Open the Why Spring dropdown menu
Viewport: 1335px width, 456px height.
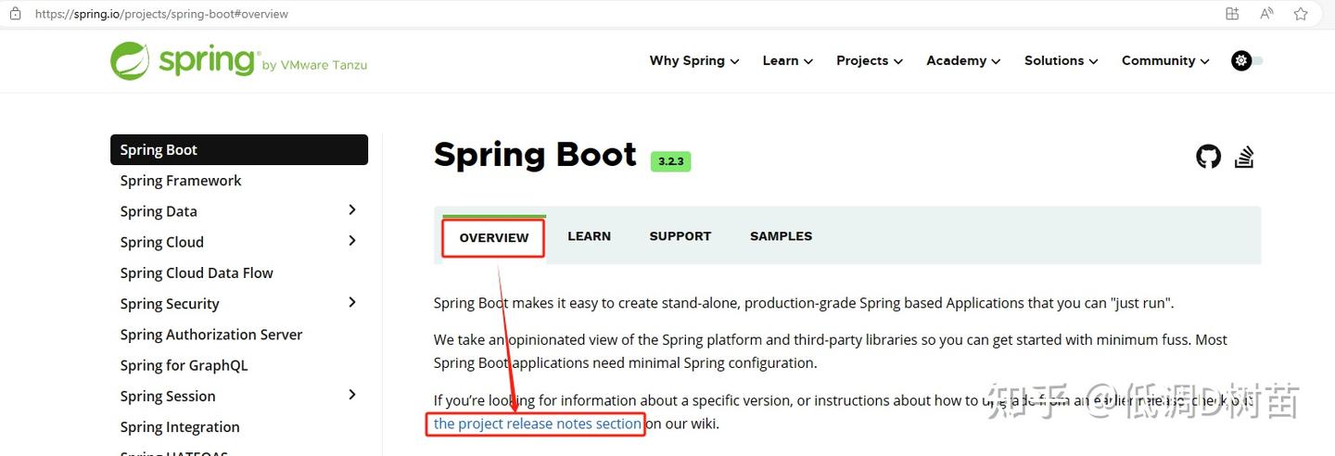694,61
